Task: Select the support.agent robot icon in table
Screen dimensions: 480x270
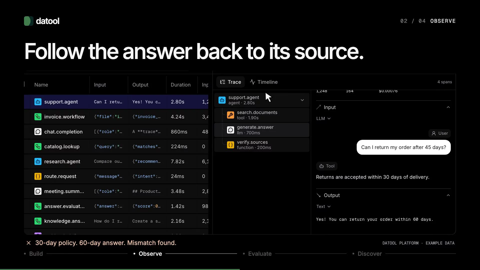Action: [38, 102]
